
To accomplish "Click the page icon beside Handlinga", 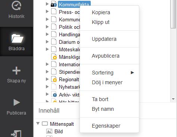I will tap(54, 34).
